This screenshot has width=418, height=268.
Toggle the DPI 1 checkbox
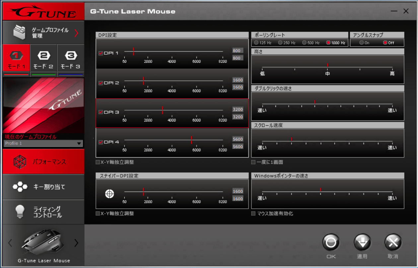[x=101, y=53]
